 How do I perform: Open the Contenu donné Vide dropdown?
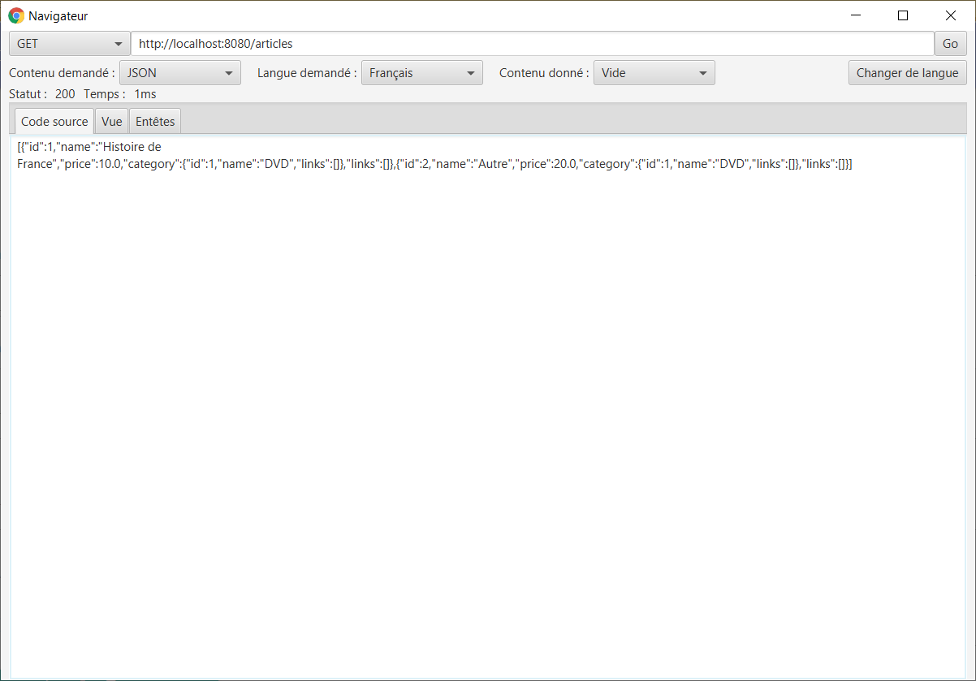point(654,73)
